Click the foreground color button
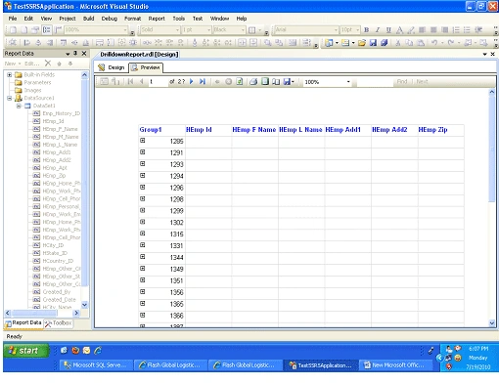Screen dimensions: 499x384 [x=399, y=30]
